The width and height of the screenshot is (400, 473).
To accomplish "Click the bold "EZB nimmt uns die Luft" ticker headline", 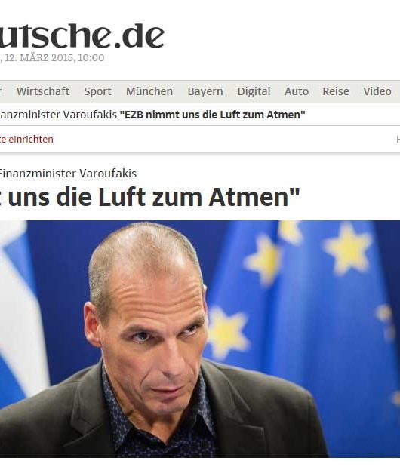I will 213,115.
